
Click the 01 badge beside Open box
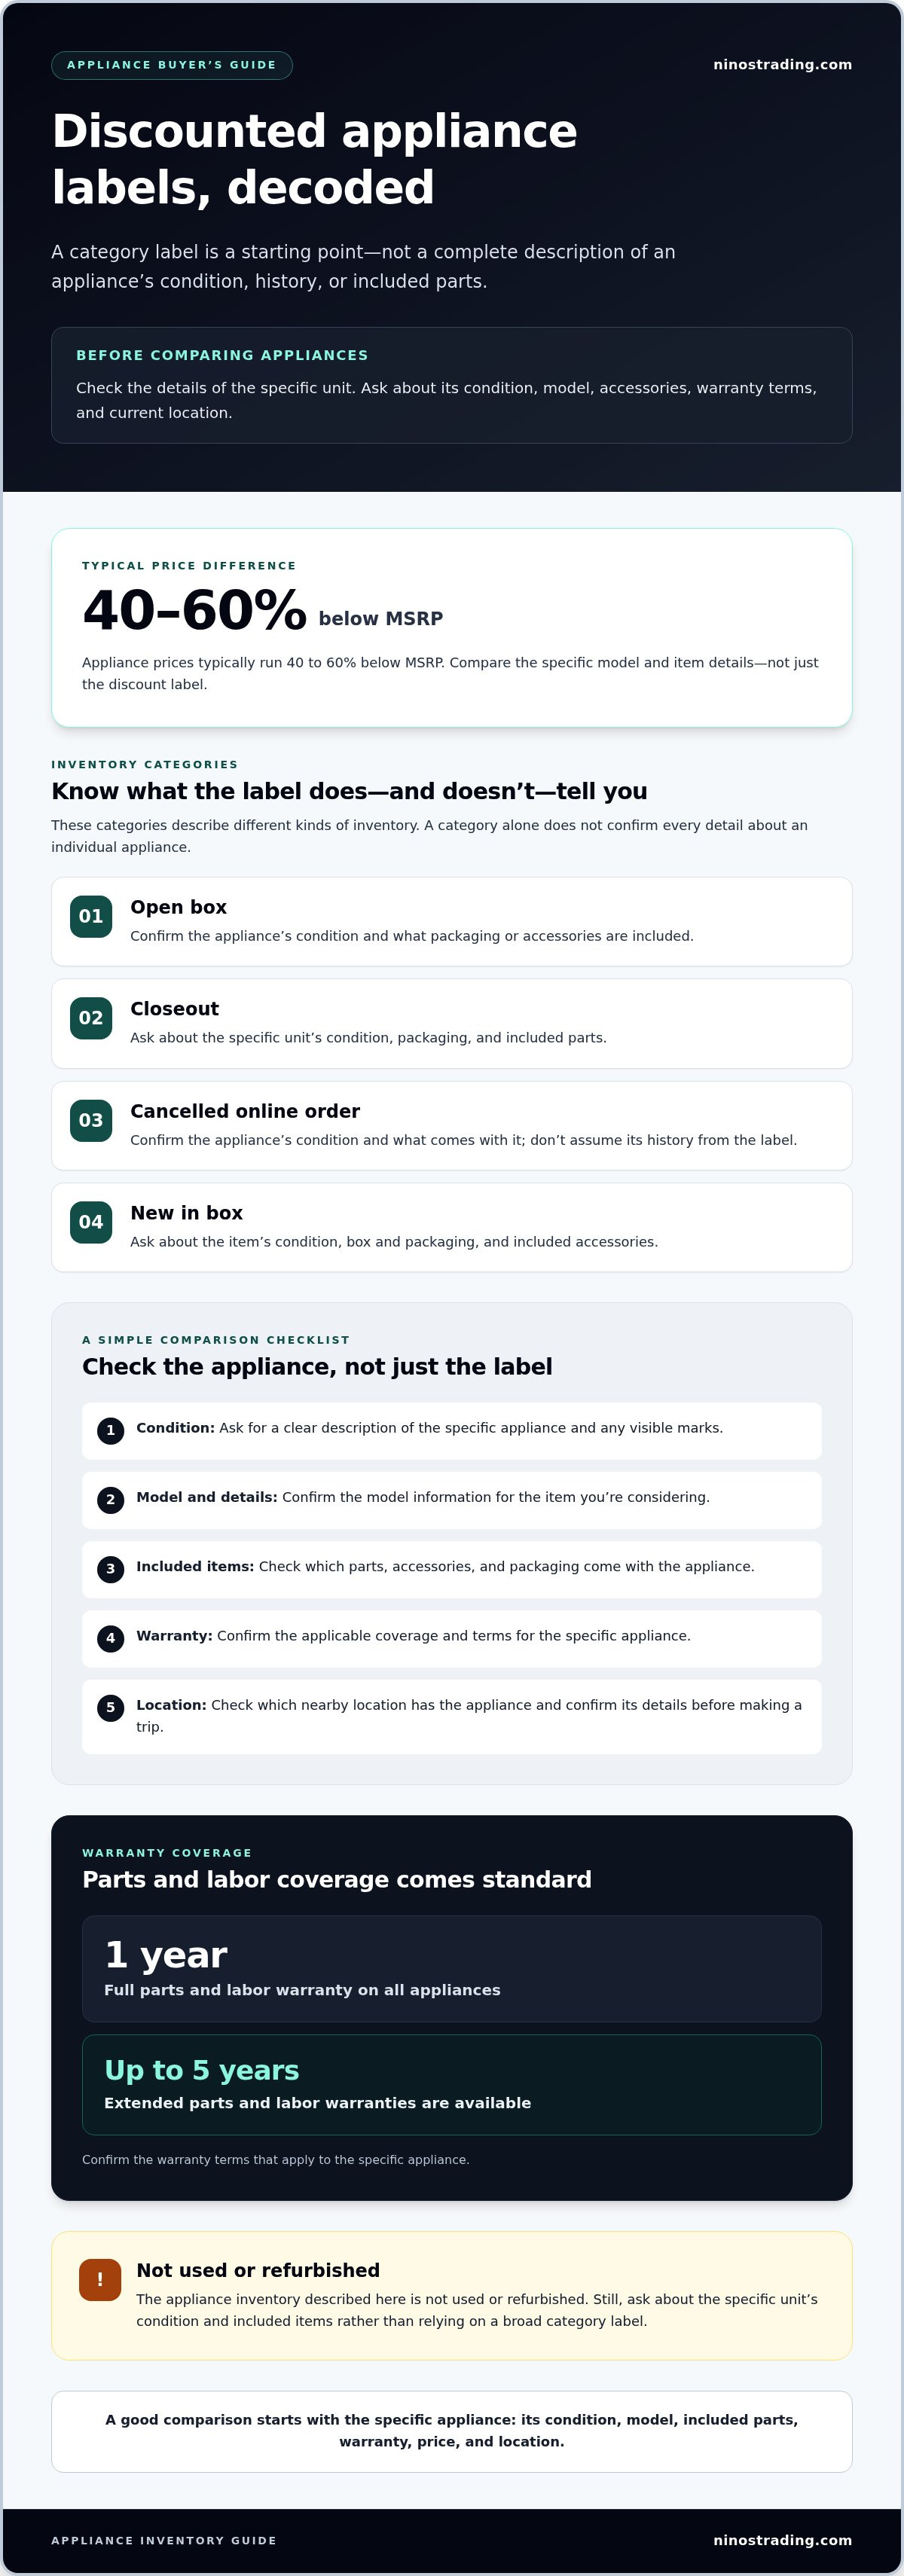pyautogui.click(x=91, y=916)
